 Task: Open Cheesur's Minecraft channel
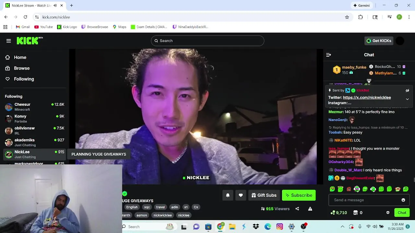34,107
